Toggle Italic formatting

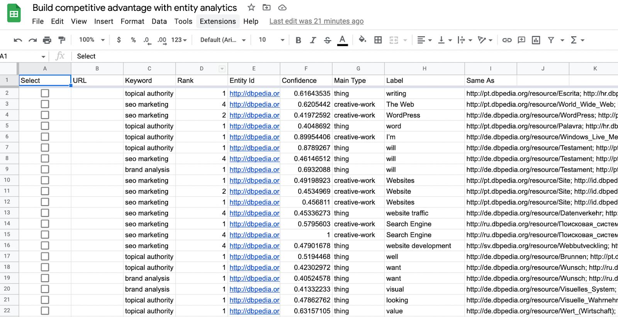313,40
